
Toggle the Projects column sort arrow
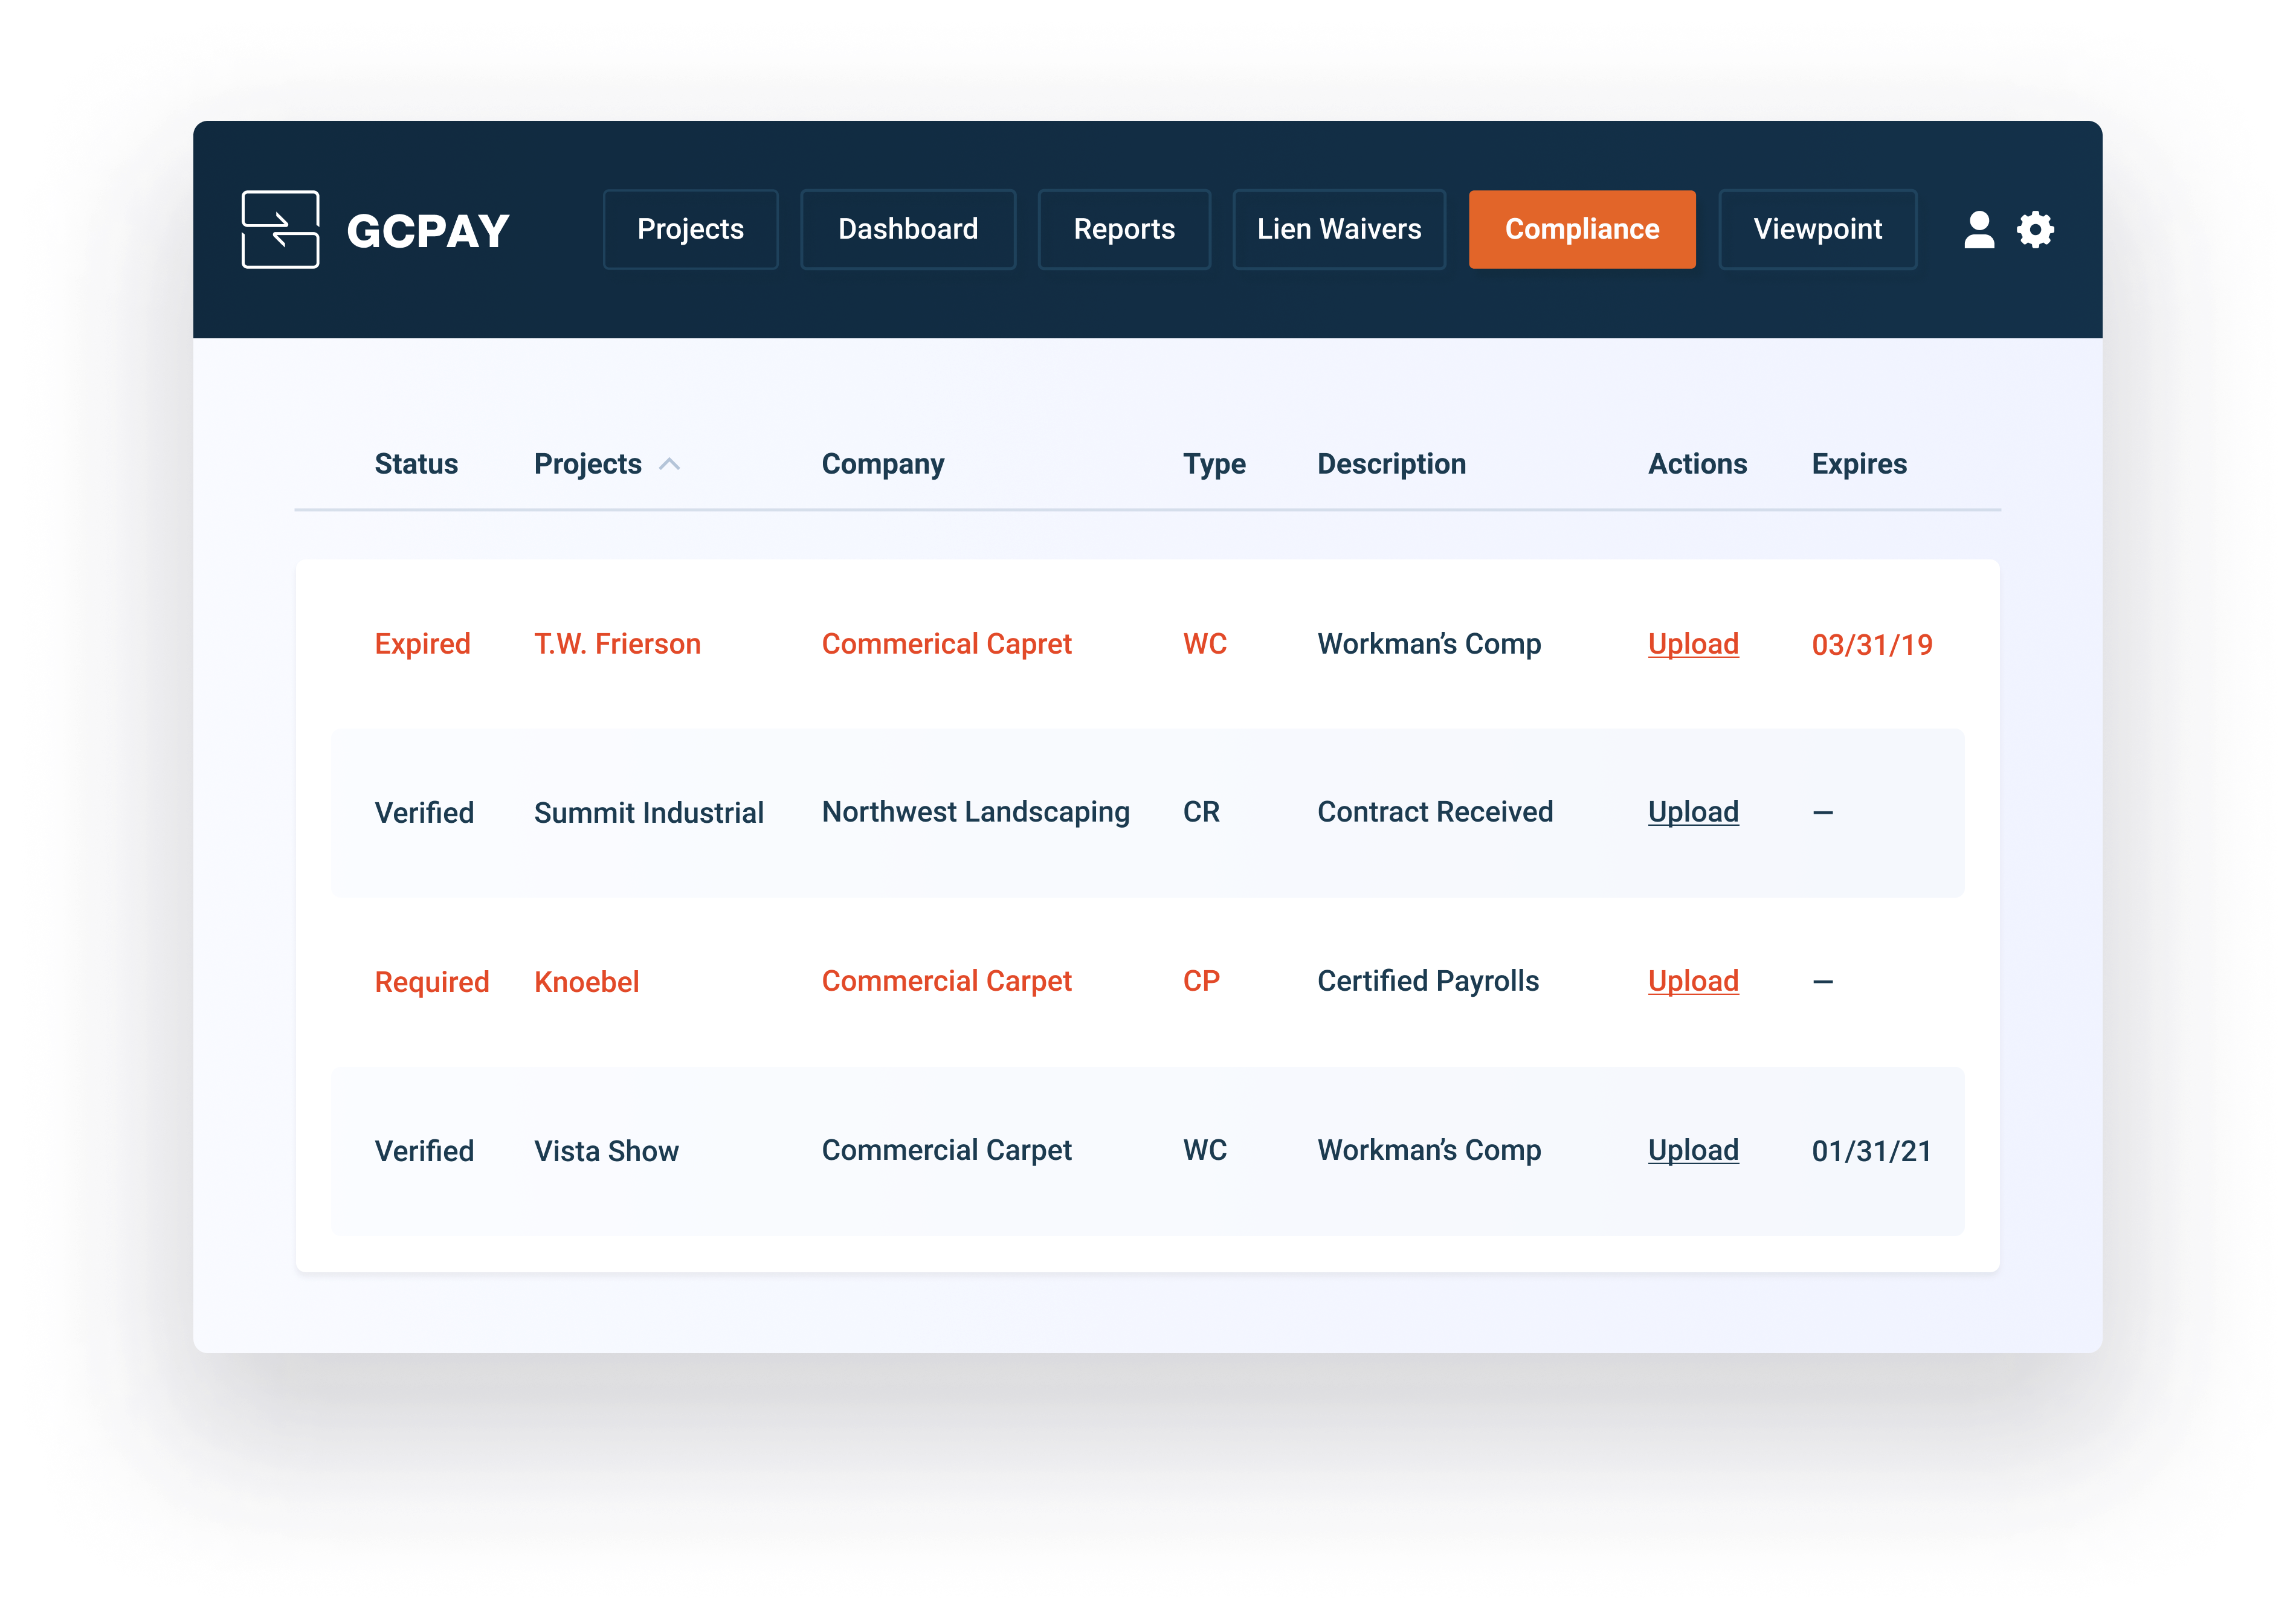pos(669,464)
